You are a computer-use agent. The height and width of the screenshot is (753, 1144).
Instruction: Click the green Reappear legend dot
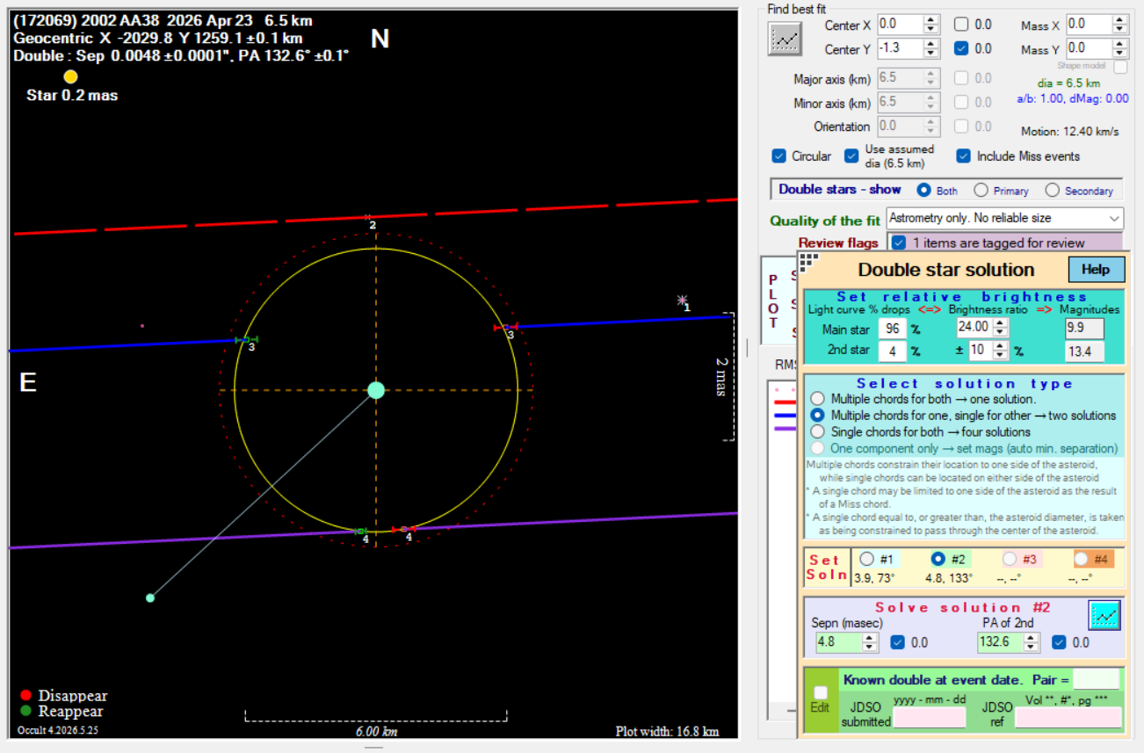coord(25,712)
